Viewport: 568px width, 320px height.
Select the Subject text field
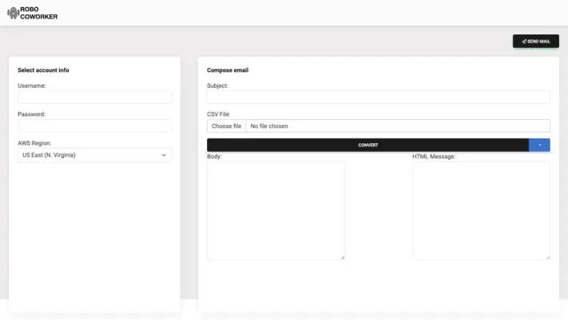coord(378,98)
